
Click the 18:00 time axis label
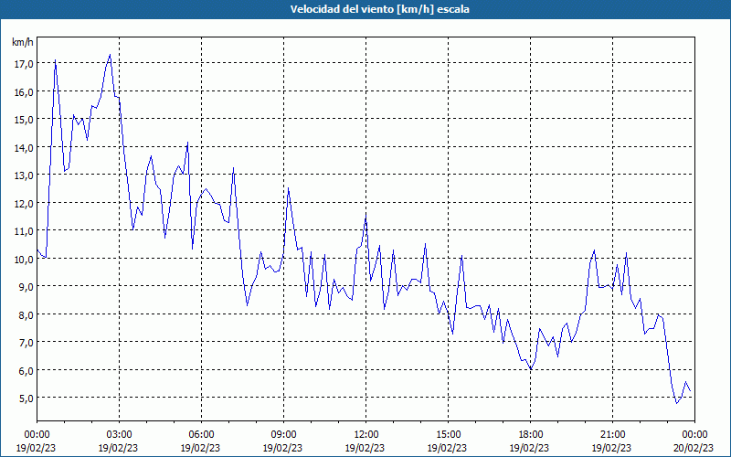point(531,435)
